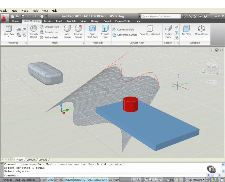The width and height of the screenshot is (225, 182).
Task: Click the ShowMotion icon in status bar
Action: (160, 180)
